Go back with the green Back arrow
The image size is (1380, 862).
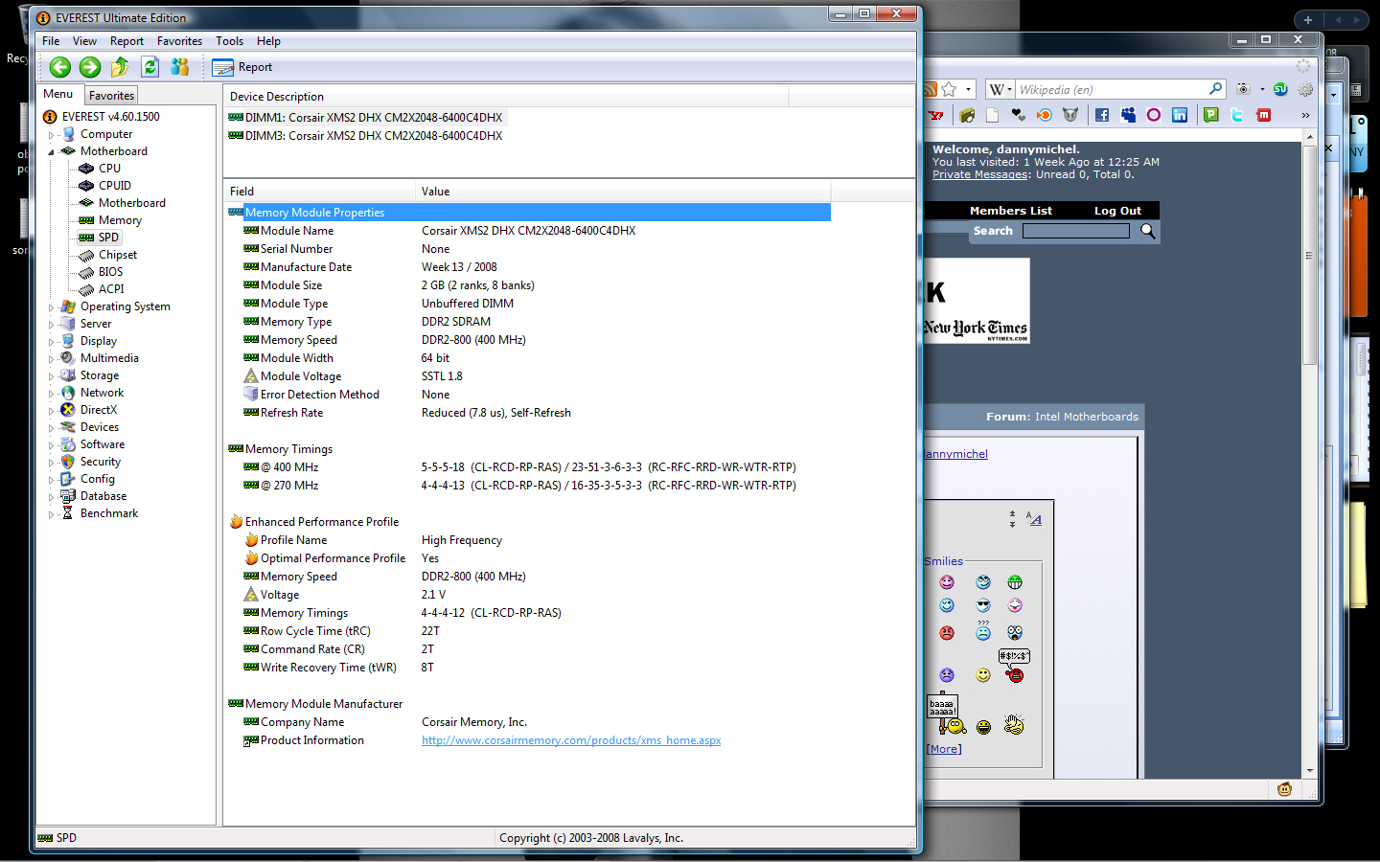coord(60,67)
